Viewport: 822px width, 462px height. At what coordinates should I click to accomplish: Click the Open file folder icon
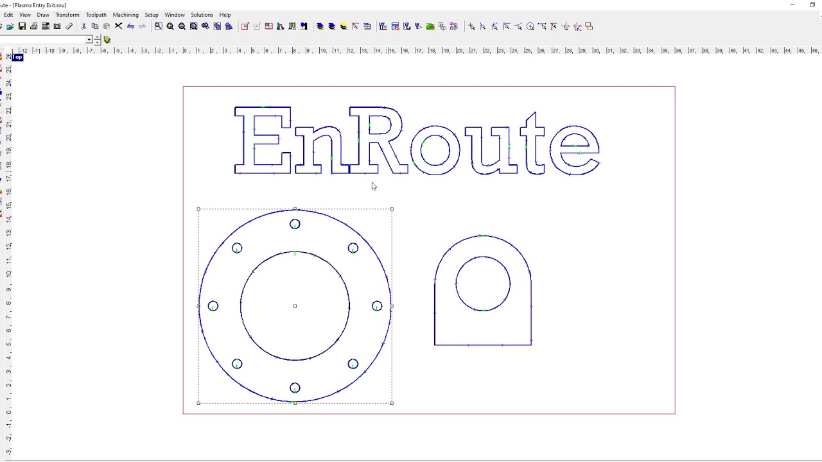[10, 26]
